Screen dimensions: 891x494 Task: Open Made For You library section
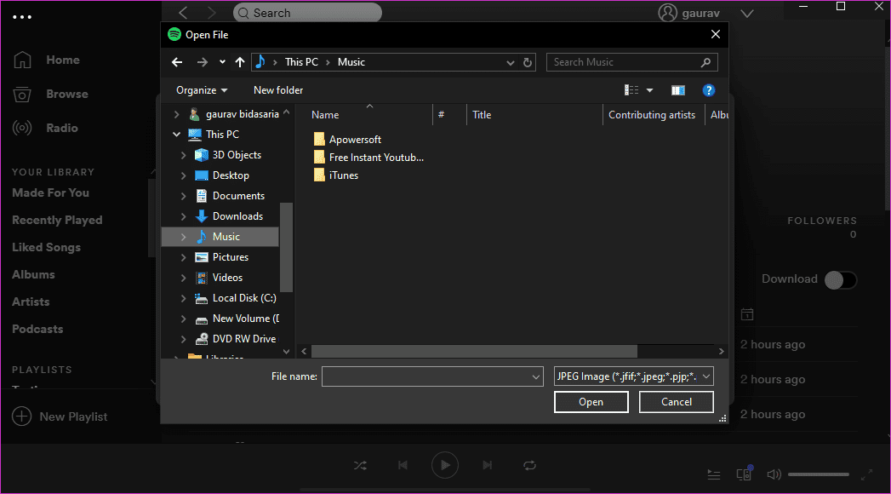pyautogui.click(x=50, y=193)
